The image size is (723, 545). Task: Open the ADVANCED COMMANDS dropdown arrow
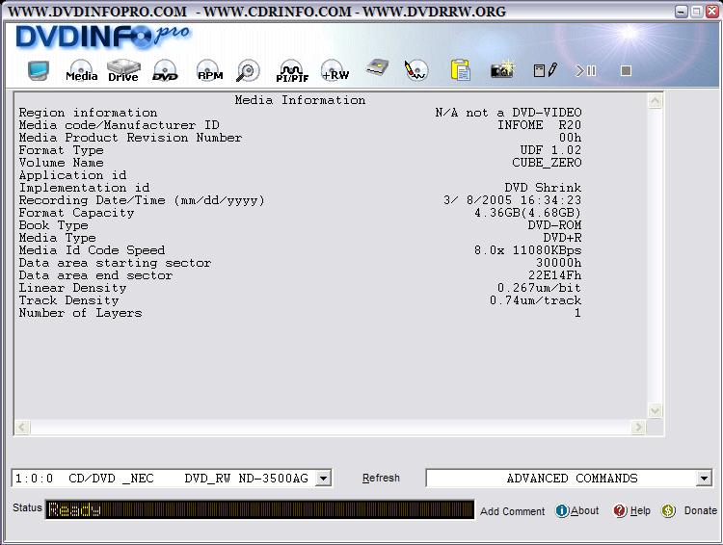point(704,479)
